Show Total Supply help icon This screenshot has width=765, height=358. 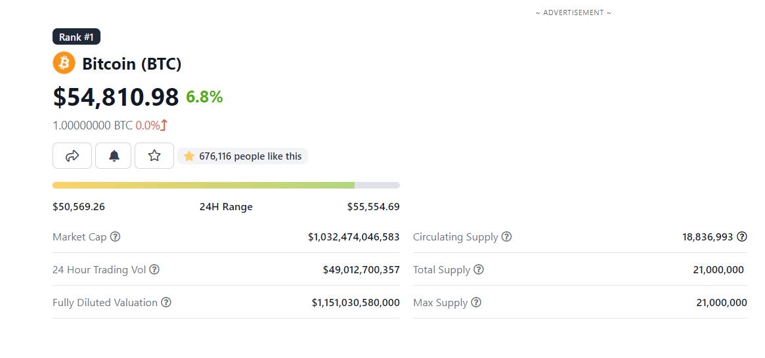click(479, 269)
